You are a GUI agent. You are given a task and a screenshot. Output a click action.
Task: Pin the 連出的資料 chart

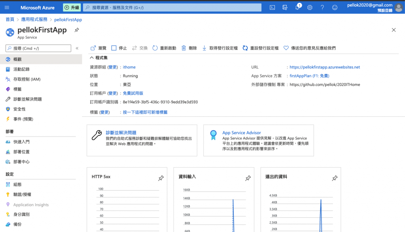point(335,178)
